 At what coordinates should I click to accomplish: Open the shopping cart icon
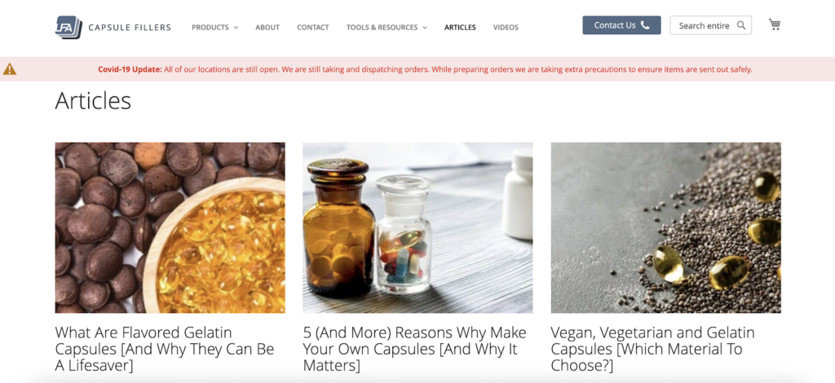(x=775, y=24)
